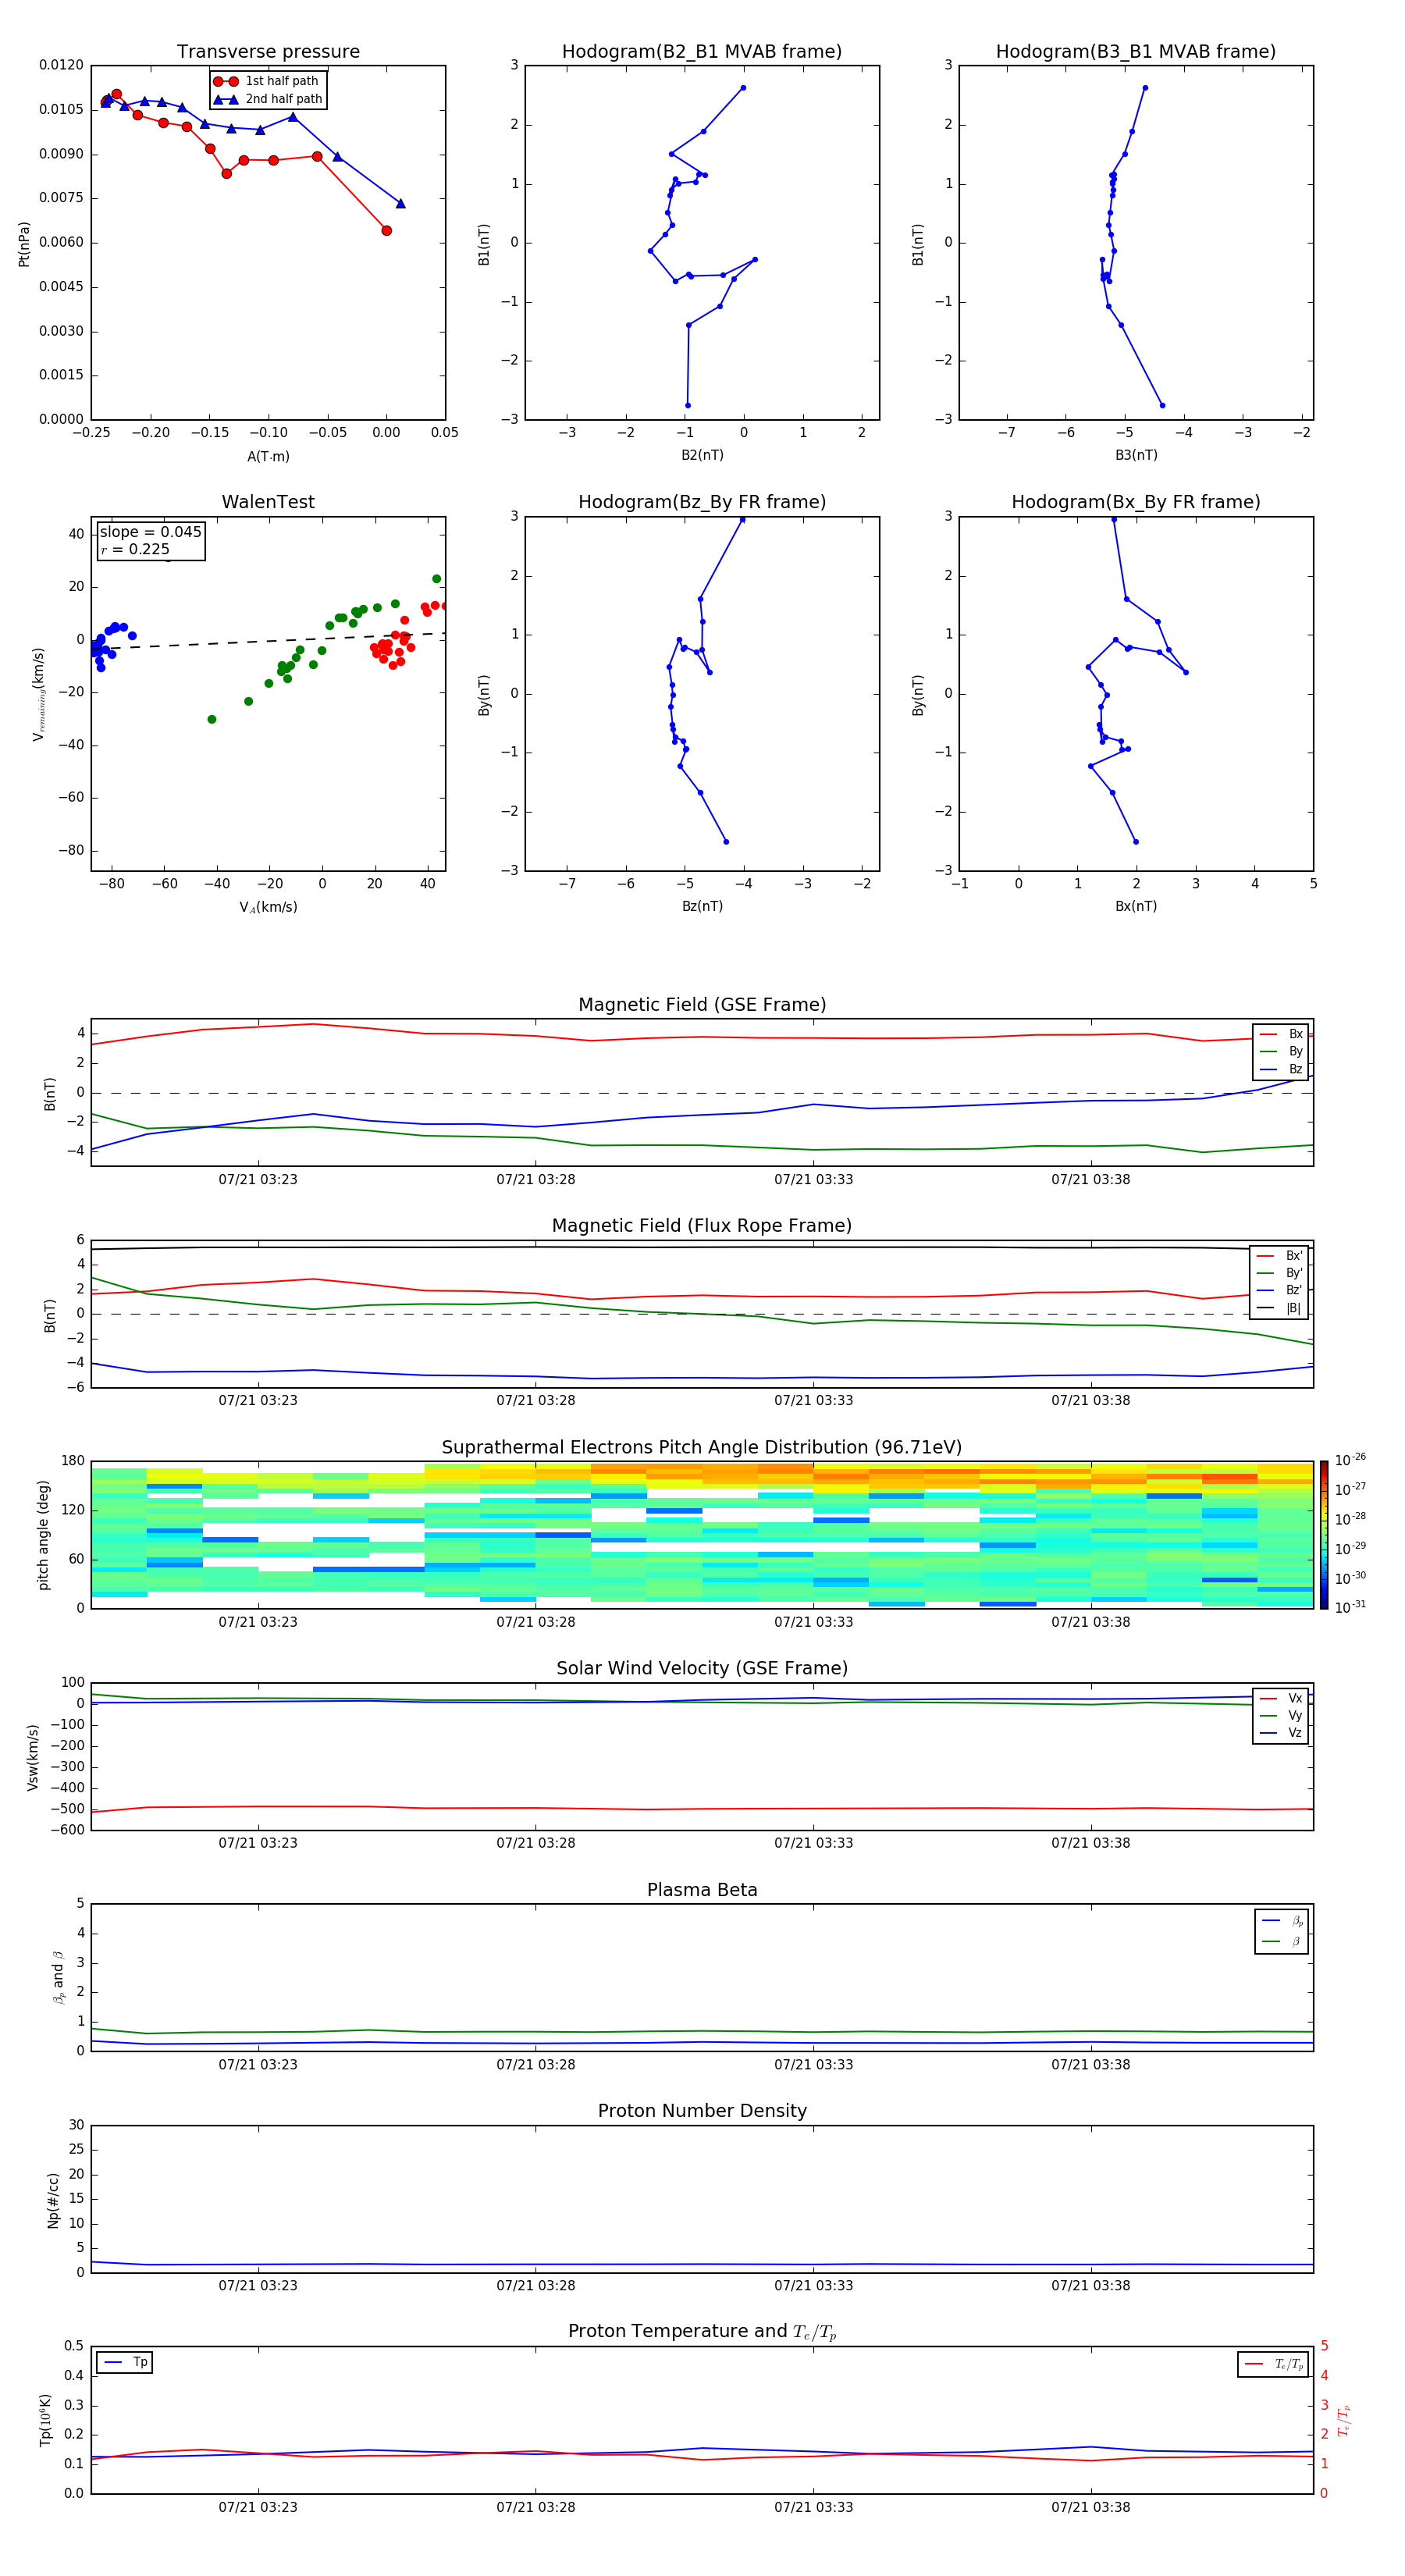Select the By entry in the GSE legend

click(x=1281, y=1051)
